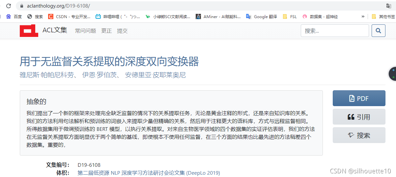Click the 文集编号 label

[58, 165]
